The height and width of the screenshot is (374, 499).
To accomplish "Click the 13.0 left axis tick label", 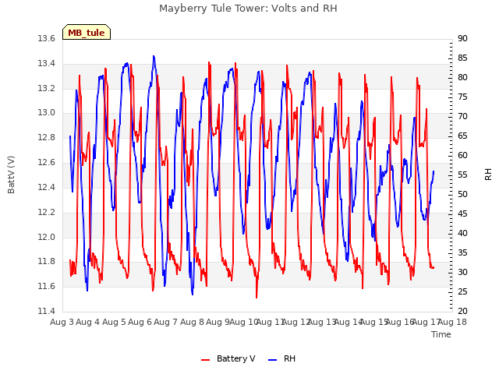I will pos(47,113).
